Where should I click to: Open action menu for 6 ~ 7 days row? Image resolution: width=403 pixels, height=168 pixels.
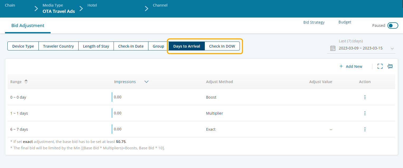365,129
